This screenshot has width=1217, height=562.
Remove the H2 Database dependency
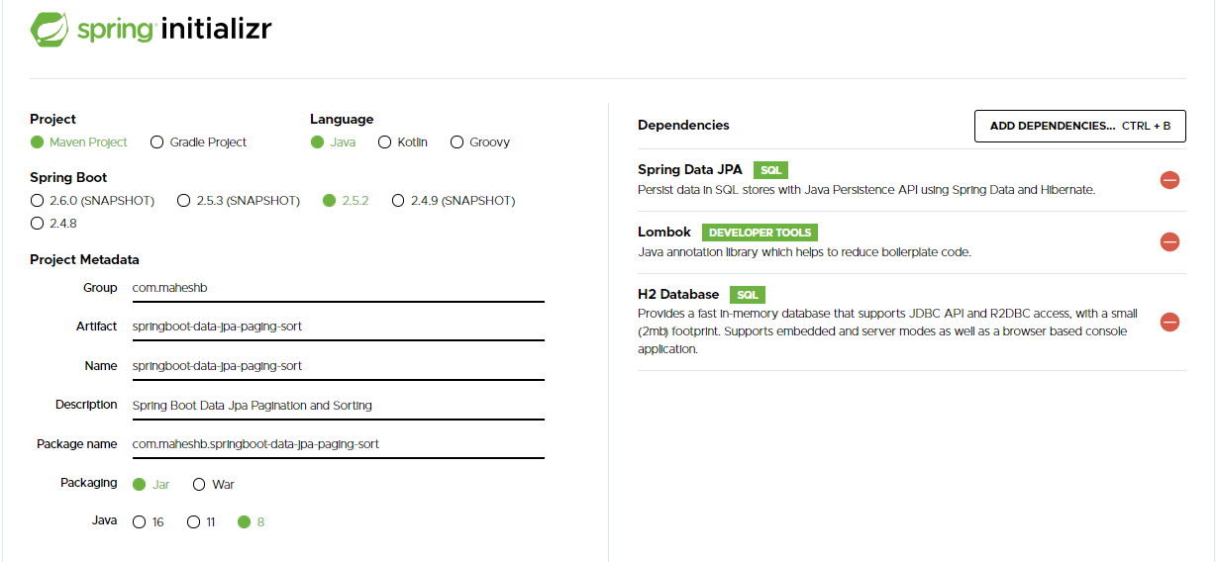pos(1169,323)
